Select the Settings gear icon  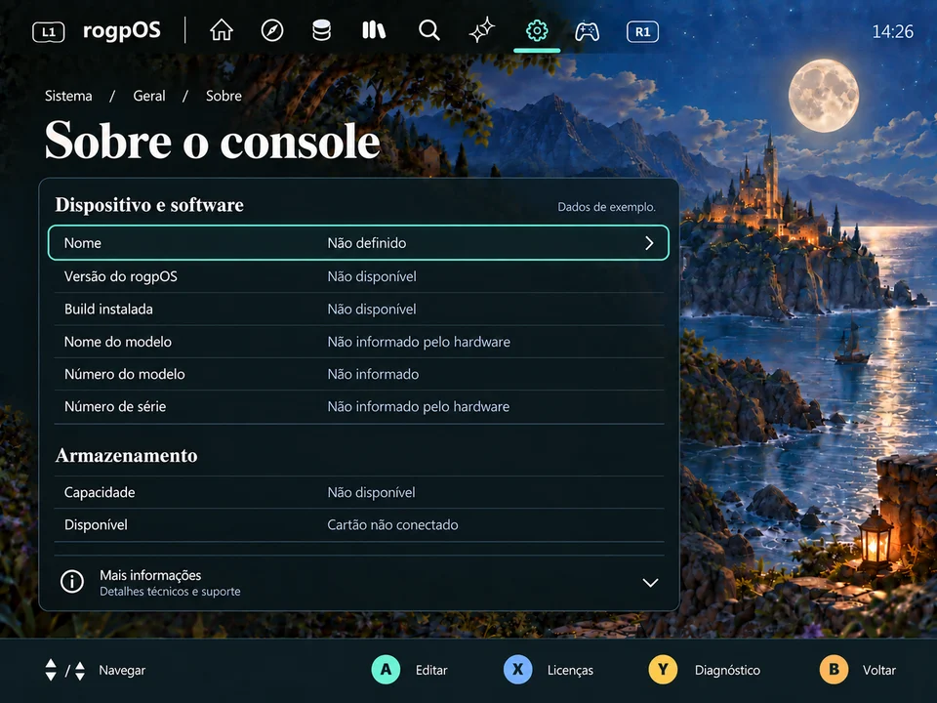pos(537,30)
